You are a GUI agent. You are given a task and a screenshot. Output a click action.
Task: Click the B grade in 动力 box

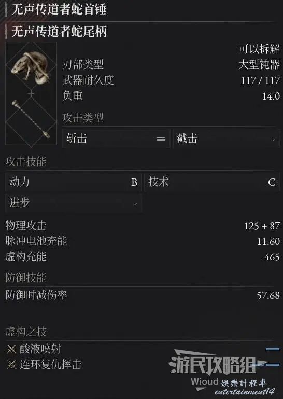pyautogui.click(x=134, y=182)
